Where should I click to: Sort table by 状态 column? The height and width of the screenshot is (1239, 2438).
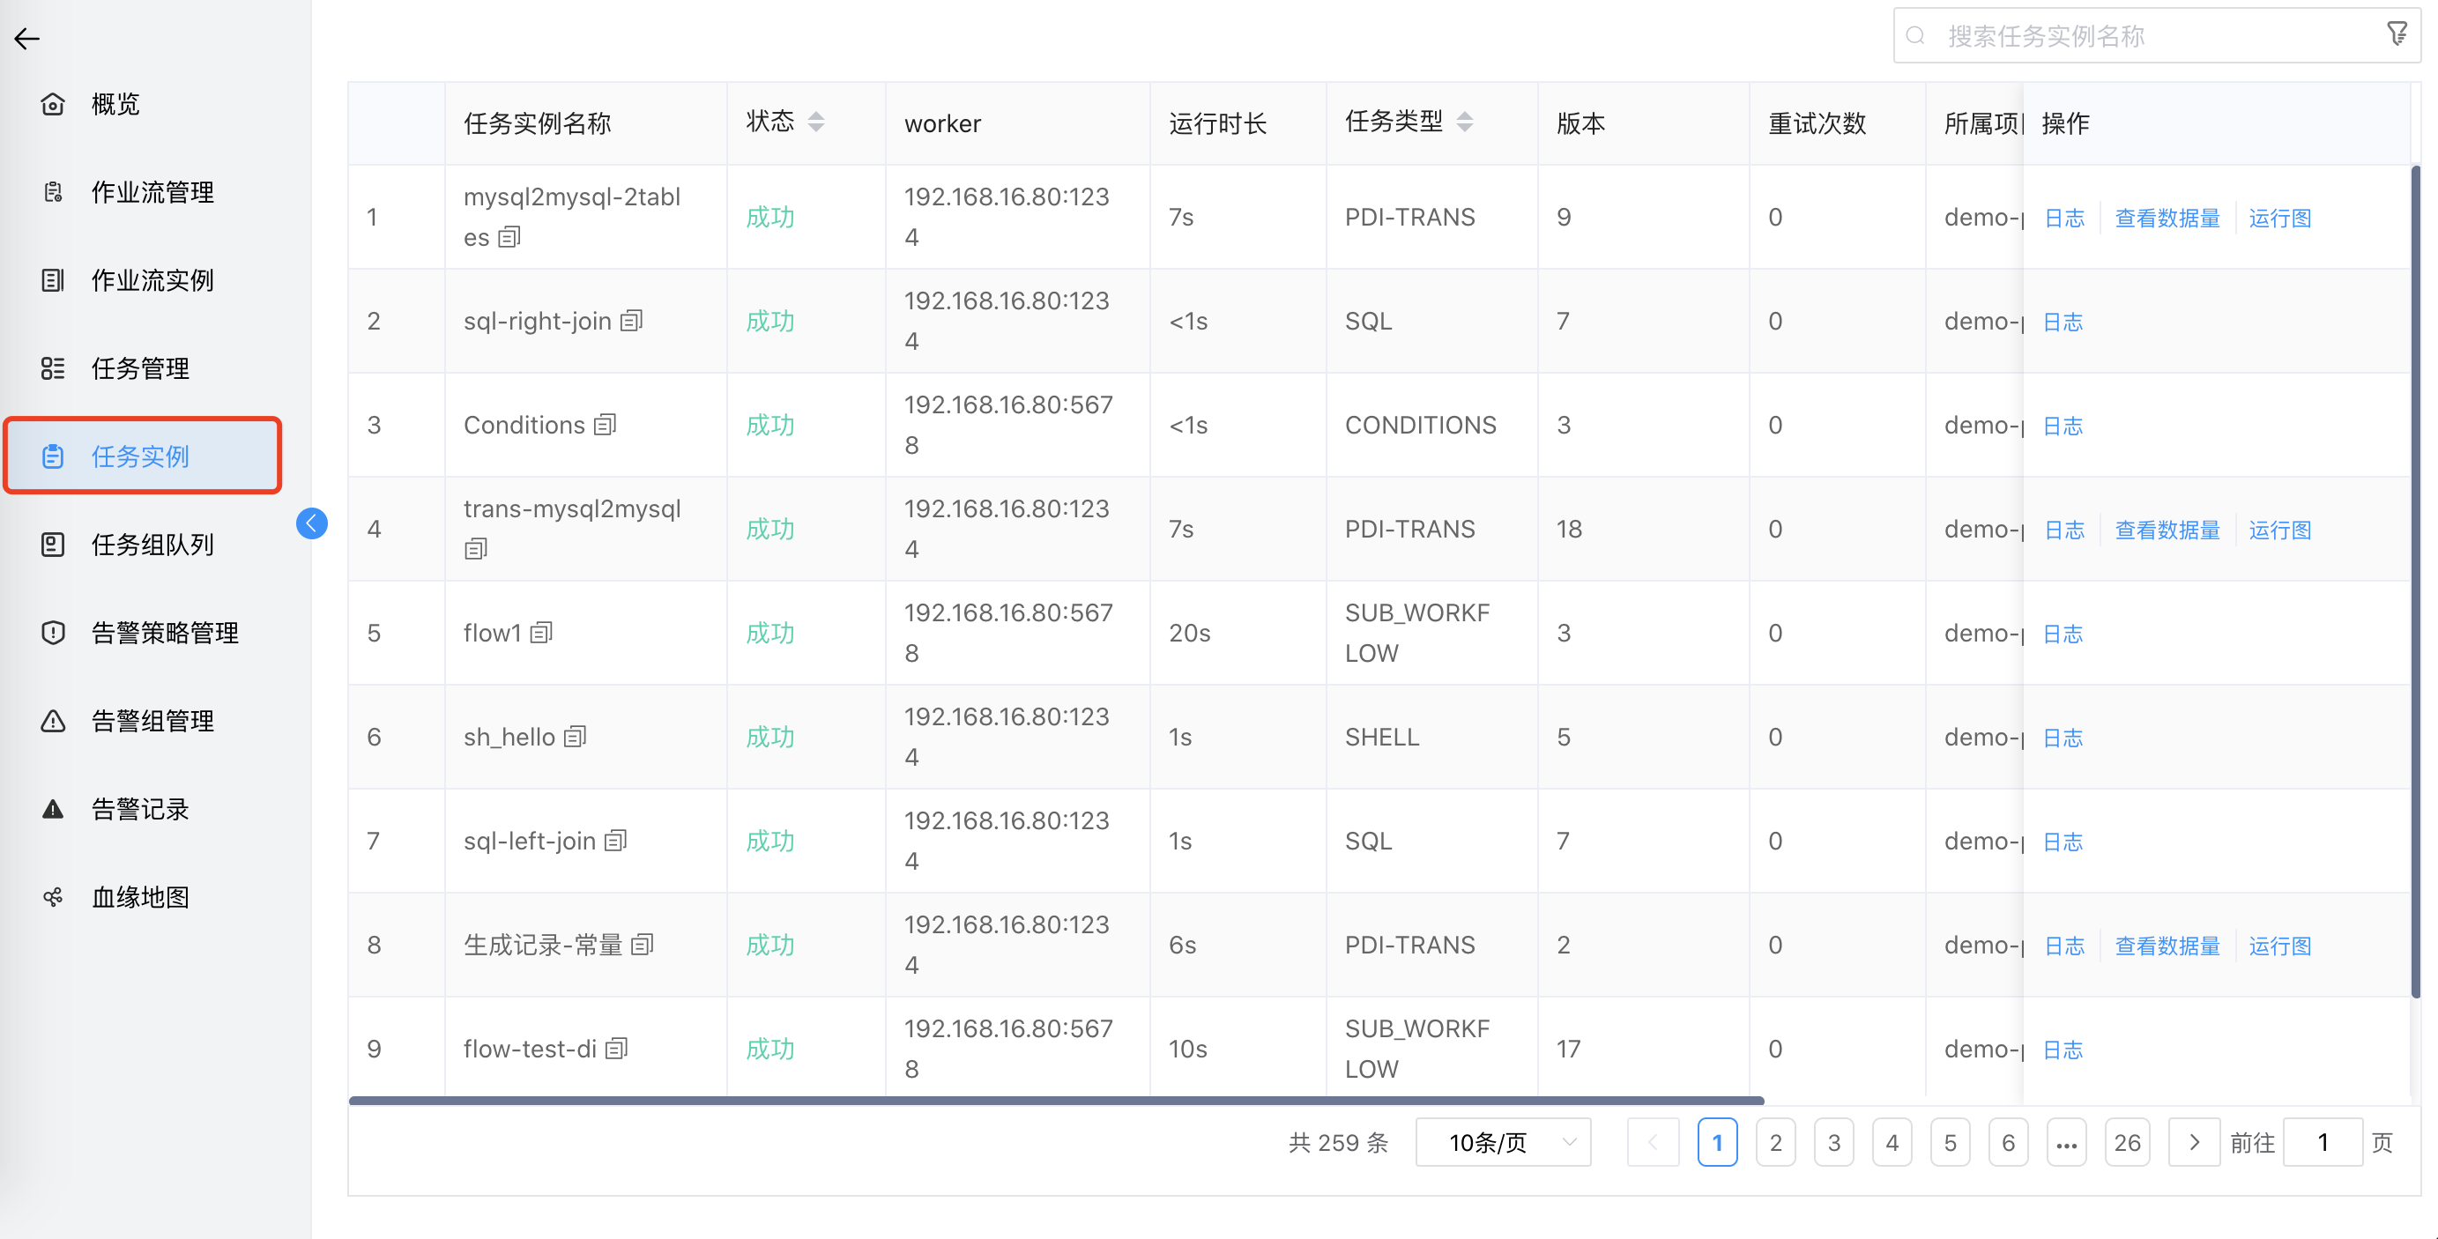point(815,122)
